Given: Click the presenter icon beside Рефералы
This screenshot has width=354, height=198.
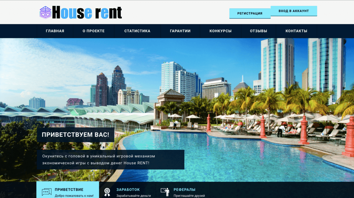Looking at the screenshot, I should (166, 192).
